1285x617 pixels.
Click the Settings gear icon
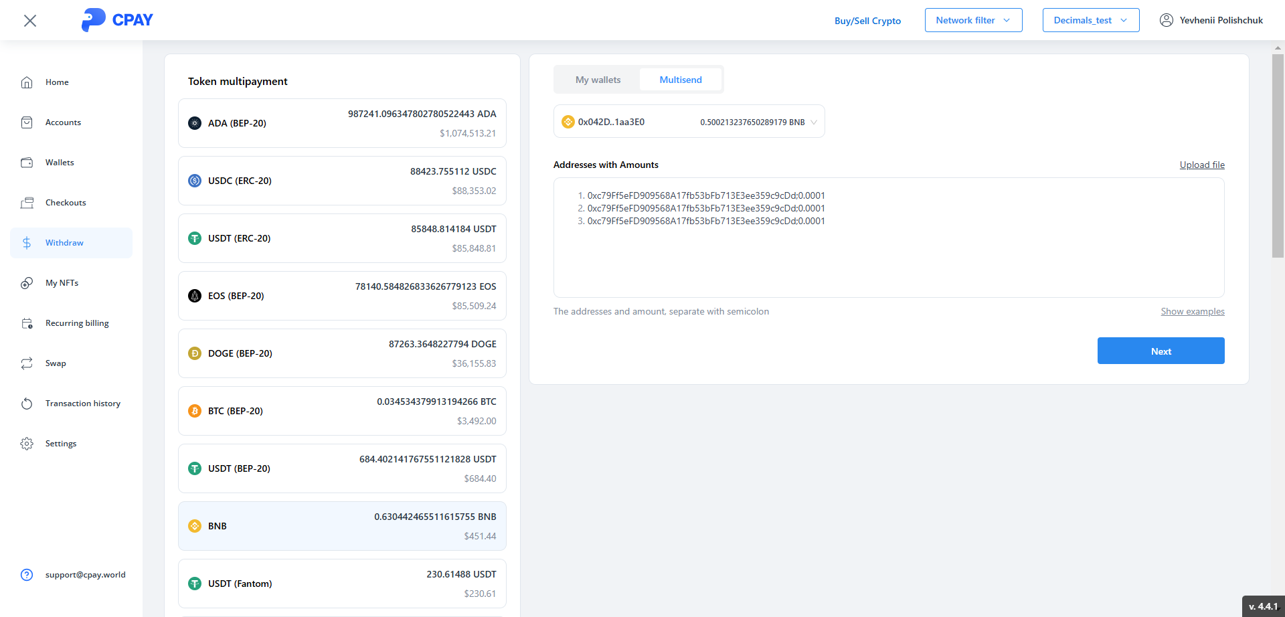pos(27,444)
